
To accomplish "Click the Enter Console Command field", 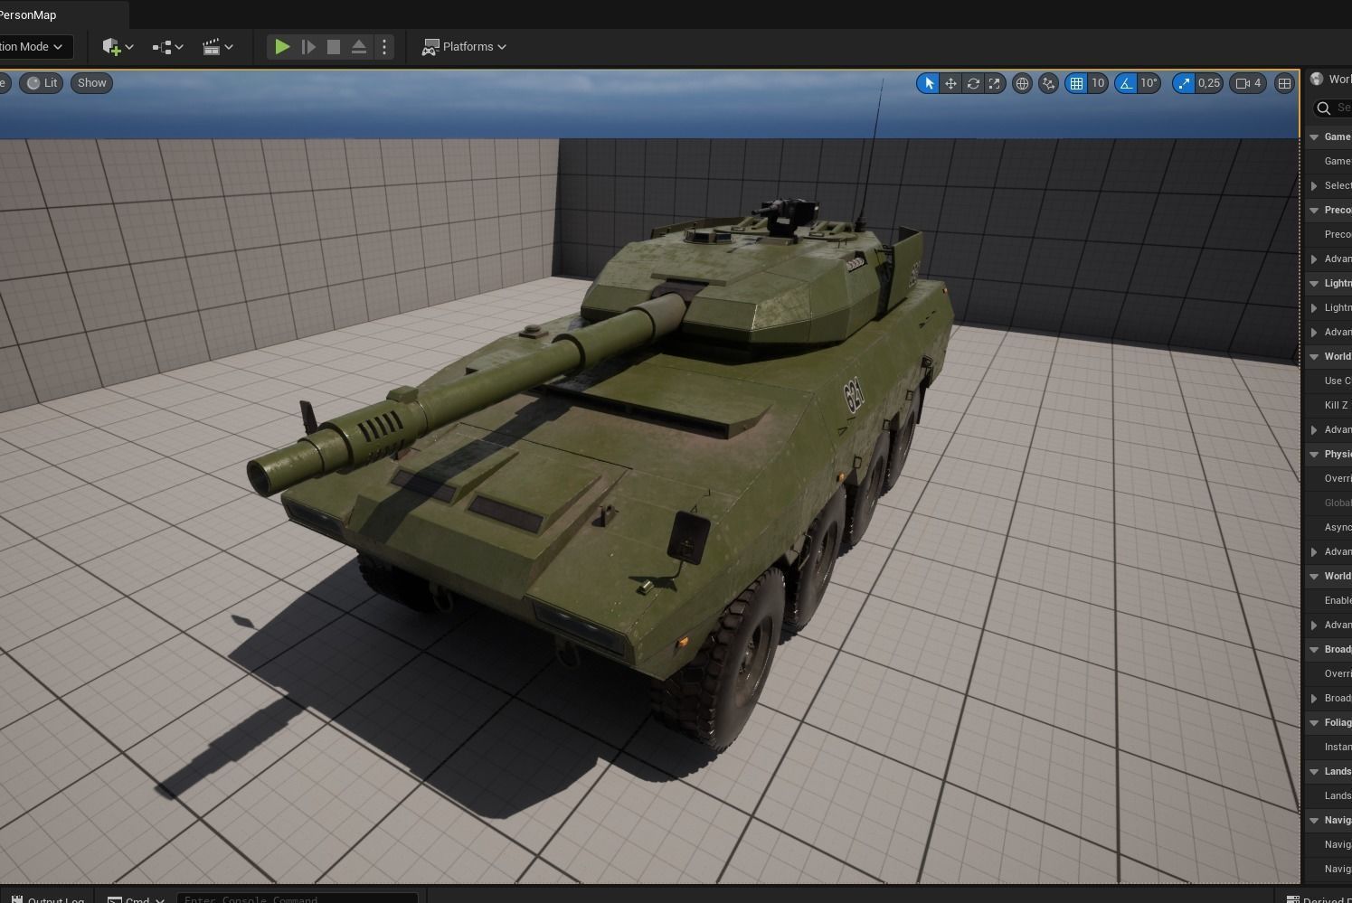I will 297,898.
